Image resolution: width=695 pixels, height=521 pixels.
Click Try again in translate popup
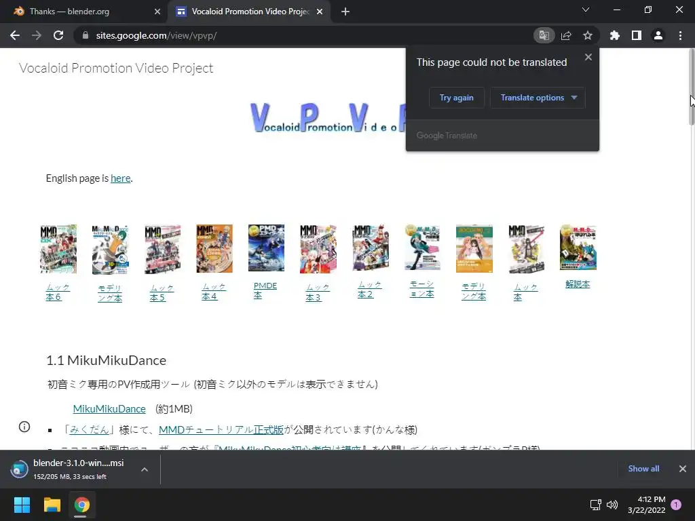point(457,98)
